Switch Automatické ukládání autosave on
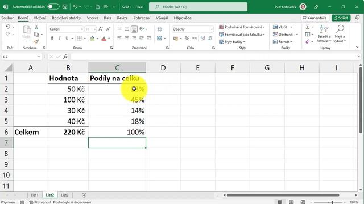This screenshot has width=364, height=204. pyautogui.click(x=53, y=7)
